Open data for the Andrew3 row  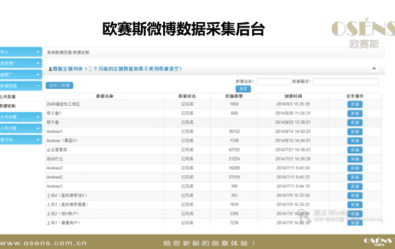pos(355,168)
